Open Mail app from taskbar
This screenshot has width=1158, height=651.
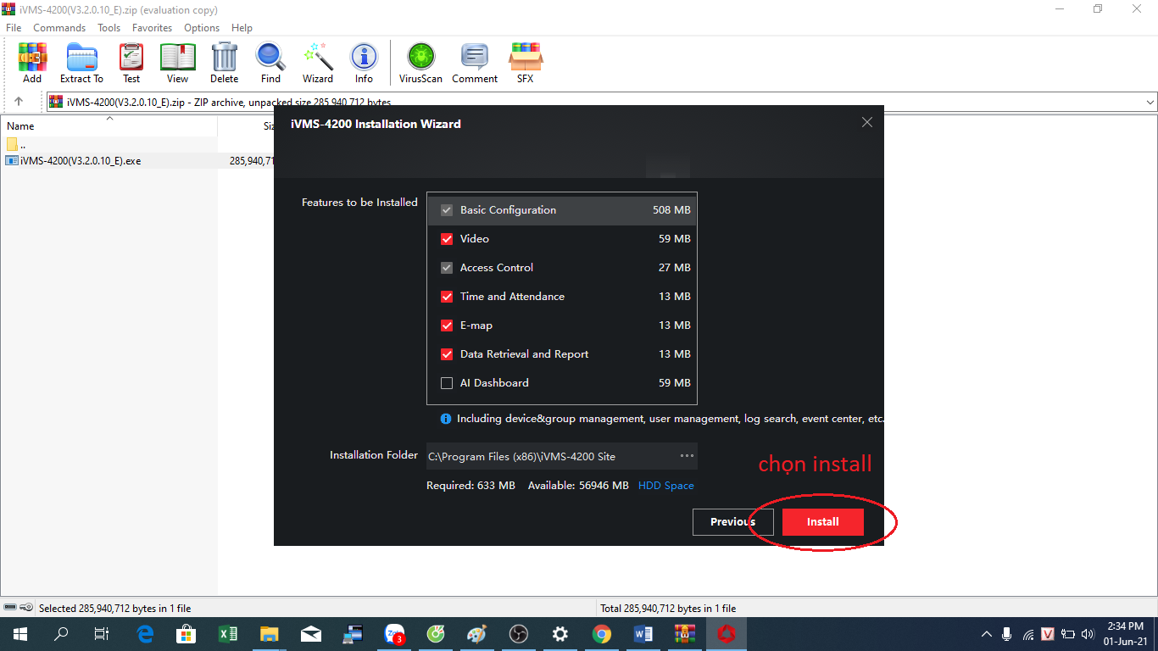point(311,634)
